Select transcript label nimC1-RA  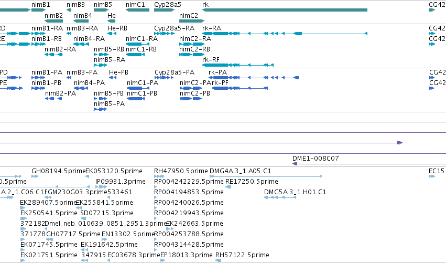coord(142,39)
